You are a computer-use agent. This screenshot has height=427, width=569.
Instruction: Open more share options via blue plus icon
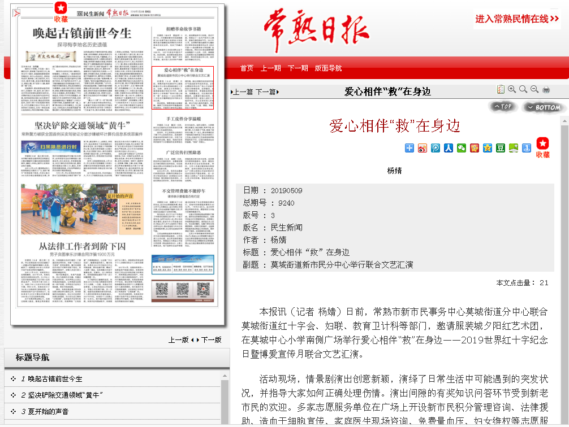(x=409, y=148)
